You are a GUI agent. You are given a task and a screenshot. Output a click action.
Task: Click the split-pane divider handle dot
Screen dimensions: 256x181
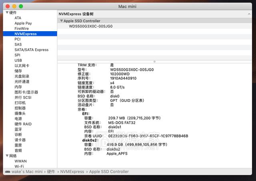pos(154,62)
